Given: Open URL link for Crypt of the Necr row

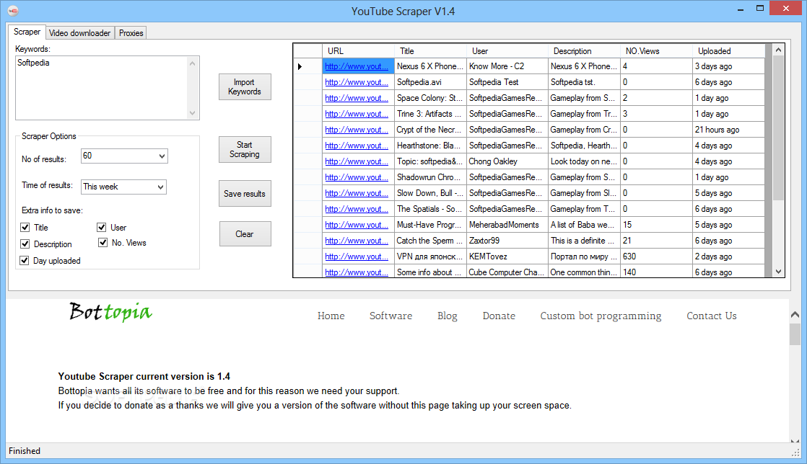Looking at the screenshot, I should [357, 130].
